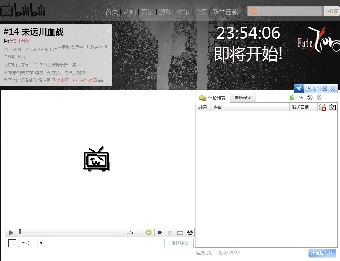Open the 新番连载 nav item
The image size is (340, 261).
(x=225, y=12)
